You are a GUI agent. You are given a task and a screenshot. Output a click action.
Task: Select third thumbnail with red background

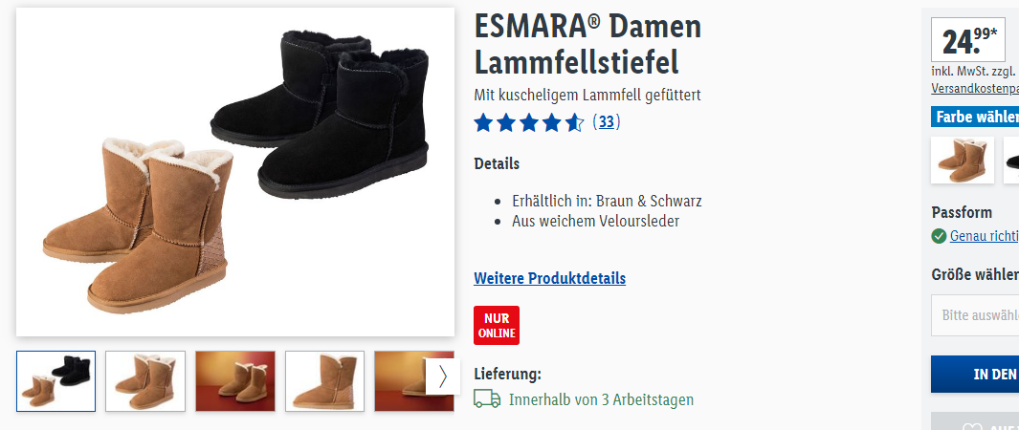click(235, 381)
